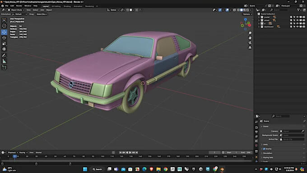This screenshot has width=307, height=173.
Task: Open the Global transform orientation dropdown
Action: pos(113,10)
